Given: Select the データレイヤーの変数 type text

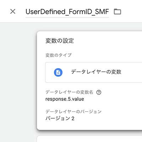Looking at the screenshot, I should click(96, 72).
